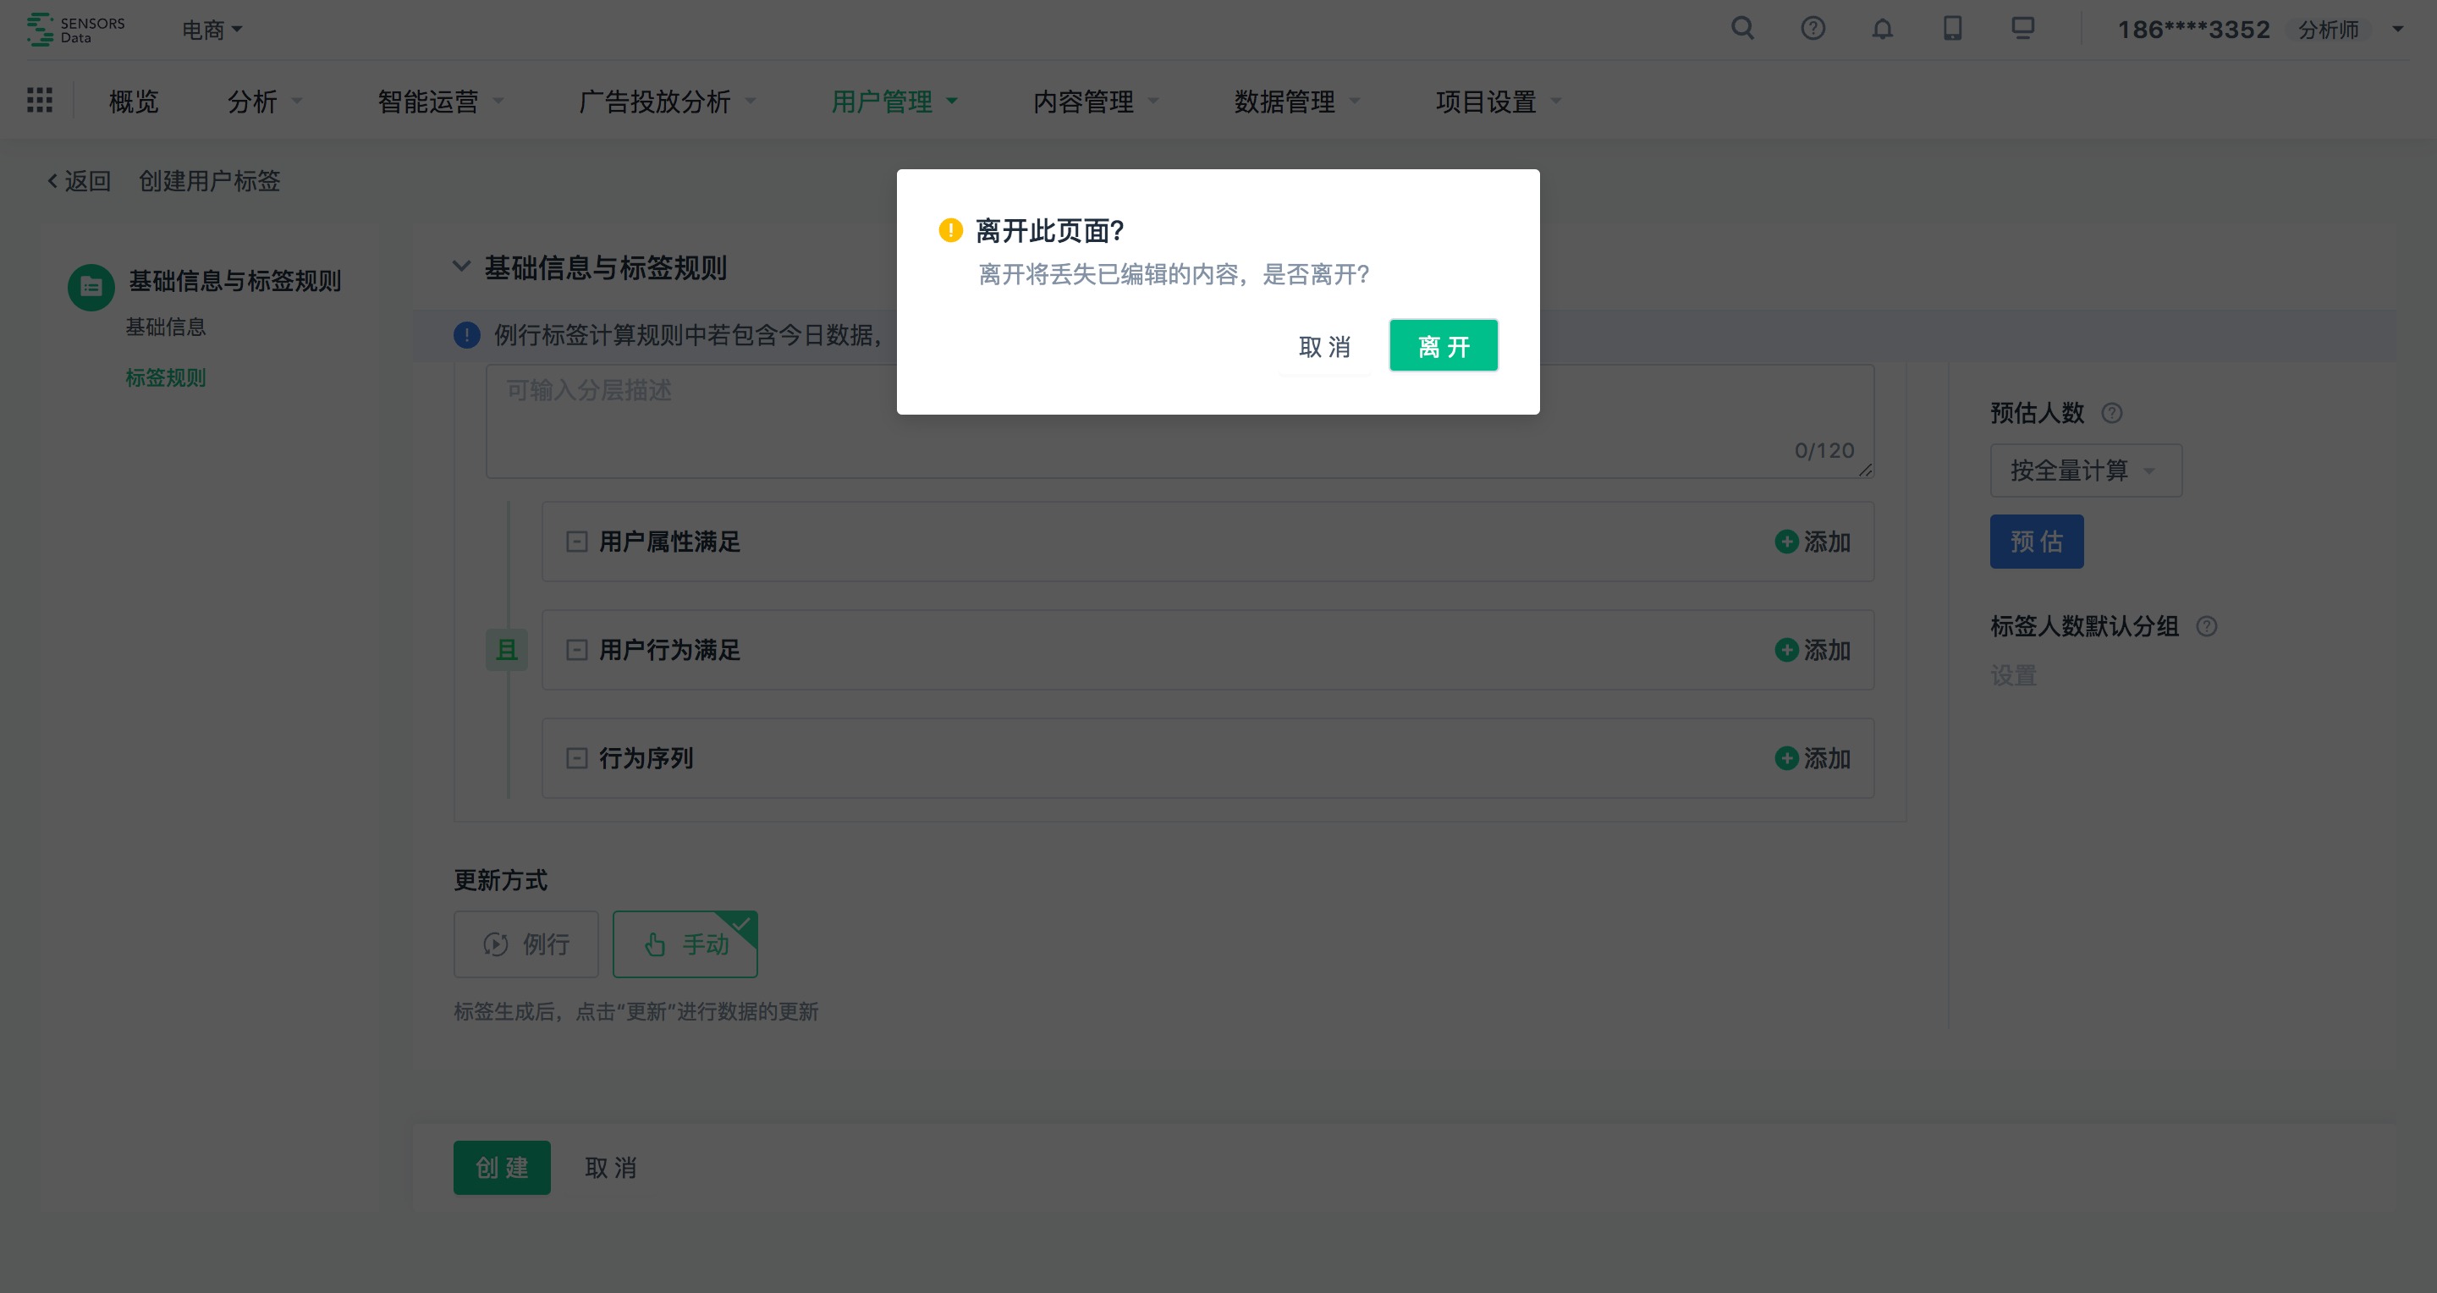Viewport: 2437px width, 1293px height.
Task: Expand the 智能运营 menu
Action: (x=441, y=102)
